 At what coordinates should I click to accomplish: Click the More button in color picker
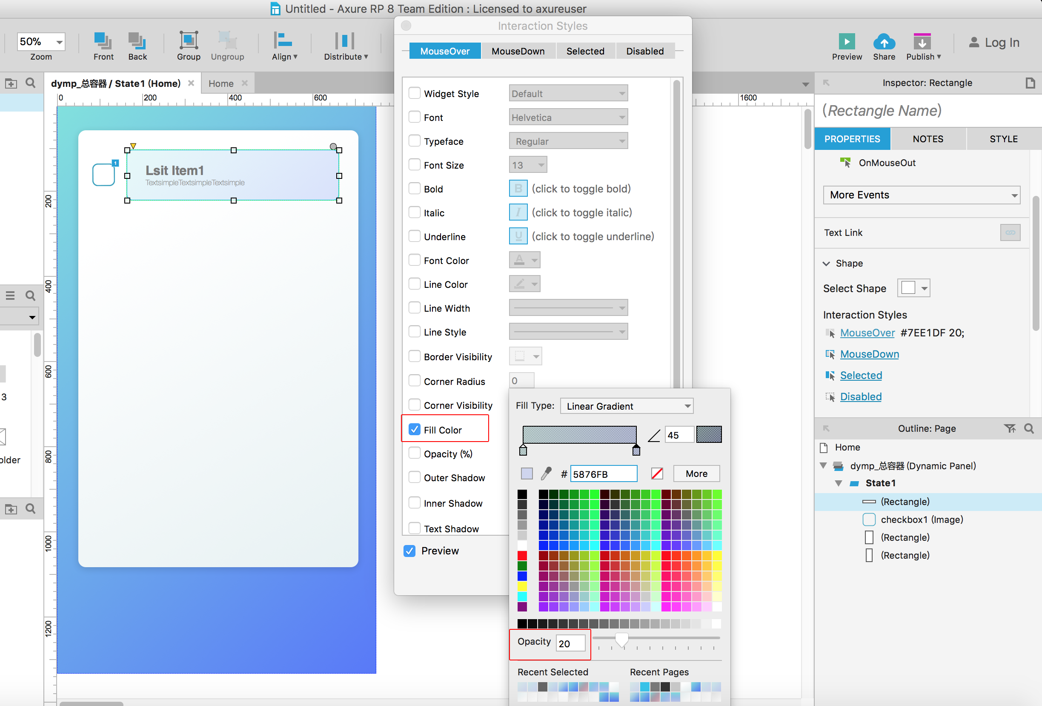tap(696, 473)
